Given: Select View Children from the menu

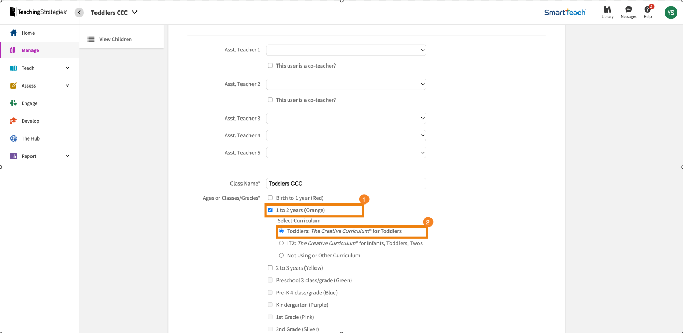Looking at the screenshot, I should 117,39.
